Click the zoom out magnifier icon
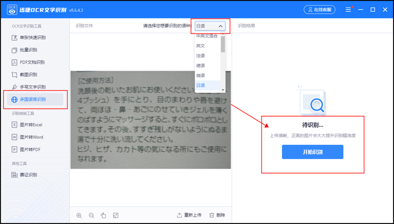The image size is (394, 224). point(91,215)
